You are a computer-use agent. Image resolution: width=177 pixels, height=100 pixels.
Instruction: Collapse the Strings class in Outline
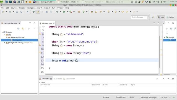coord(165,37)
